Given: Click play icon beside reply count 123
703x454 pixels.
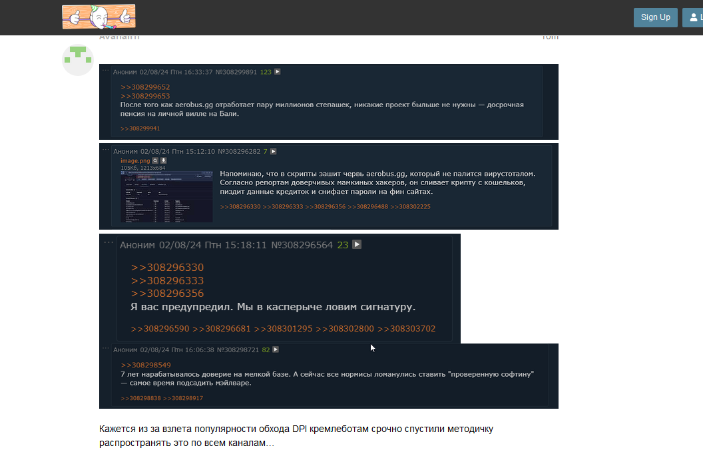Looking at the screenshot, I should pos(278,72).
